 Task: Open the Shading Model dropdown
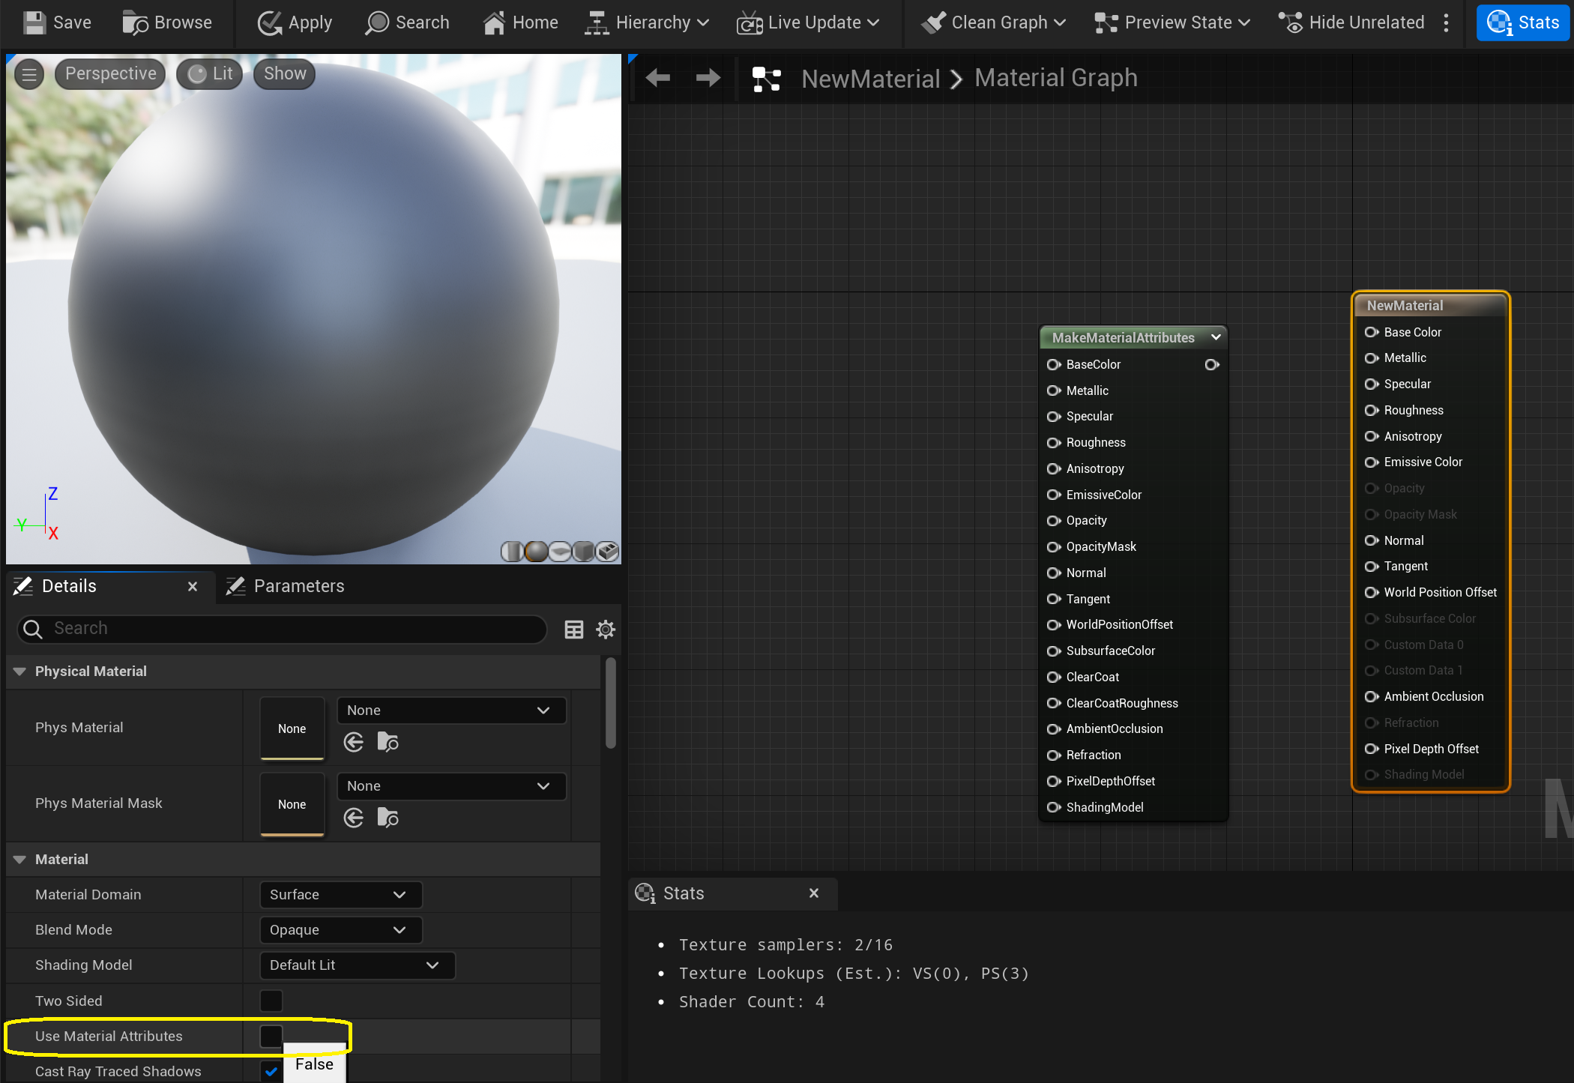click(x=357, y=965)
